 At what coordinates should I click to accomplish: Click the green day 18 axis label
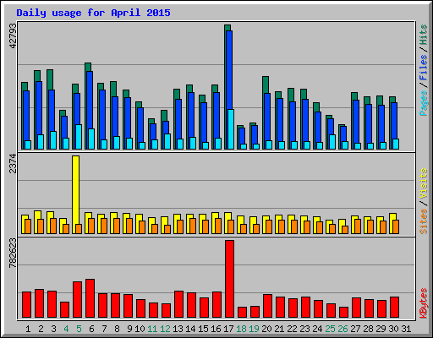tap(241, 329)
